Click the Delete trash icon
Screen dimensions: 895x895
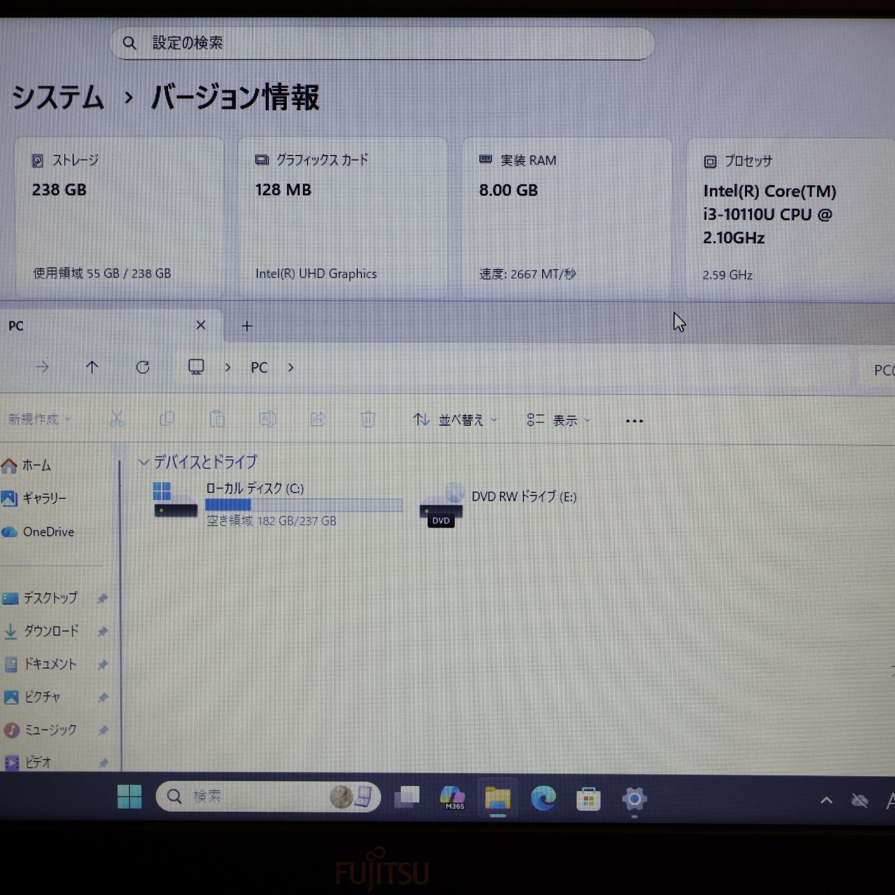(368, 420)
